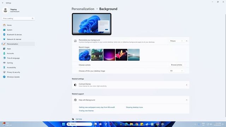Open Getting new wallpapers every day link

pos(97,107)
